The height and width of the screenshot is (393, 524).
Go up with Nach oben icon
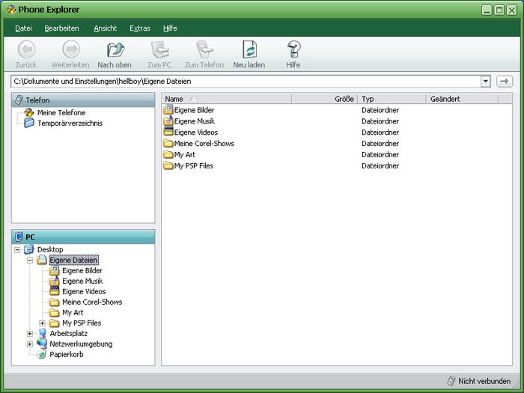[x=115, y=49]
